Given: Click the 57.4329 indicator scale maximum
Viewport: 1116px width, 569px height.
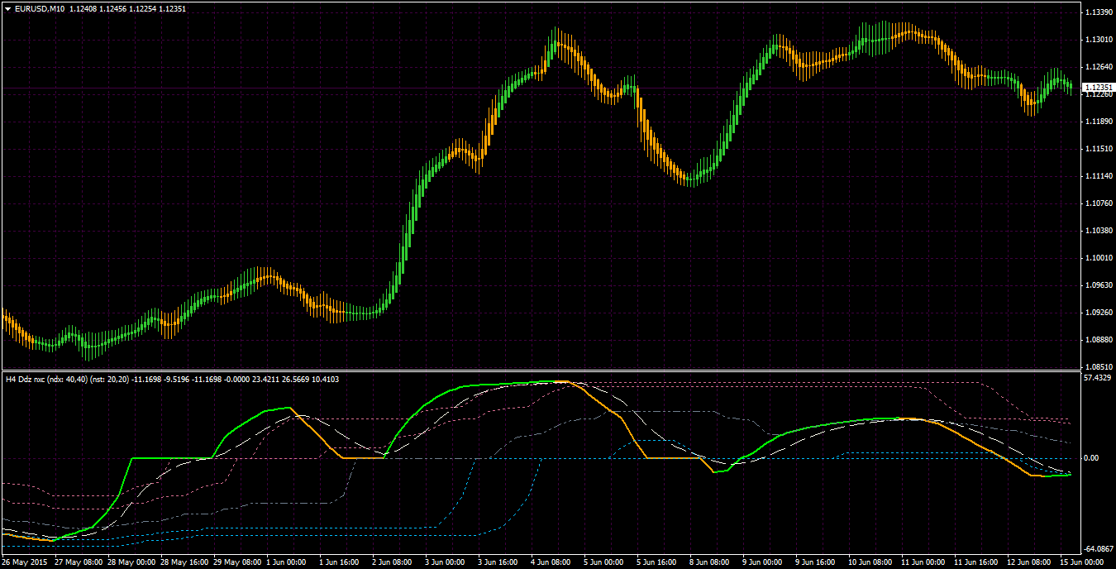Looking at the screenshot, I should tap(1098, 378).
